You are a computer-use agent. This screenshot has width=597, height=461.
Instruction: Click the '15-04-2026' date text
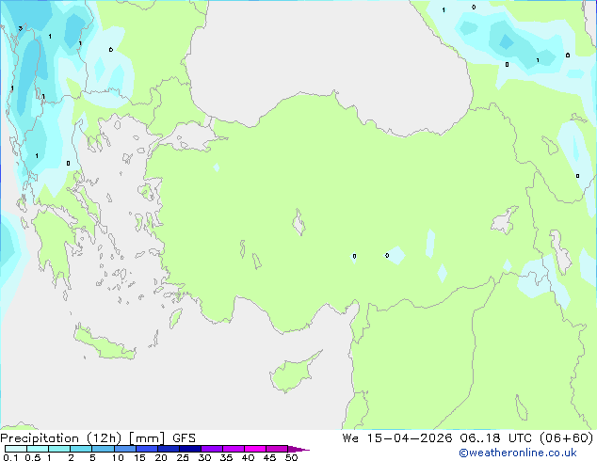(x=410, y=437)
